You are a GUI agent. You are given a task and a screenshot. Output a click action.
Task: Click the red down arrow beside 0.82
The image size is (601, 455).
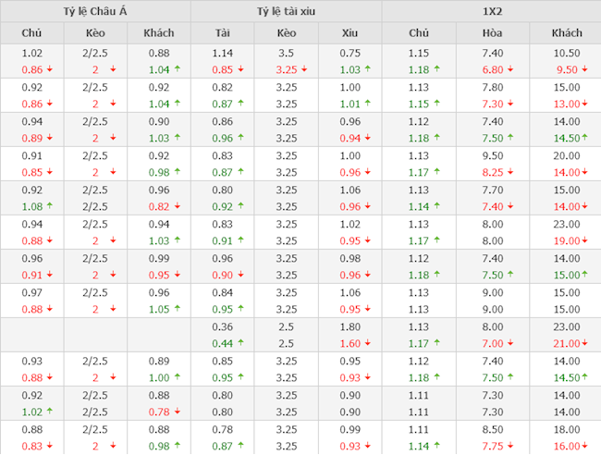pos(176,206)
